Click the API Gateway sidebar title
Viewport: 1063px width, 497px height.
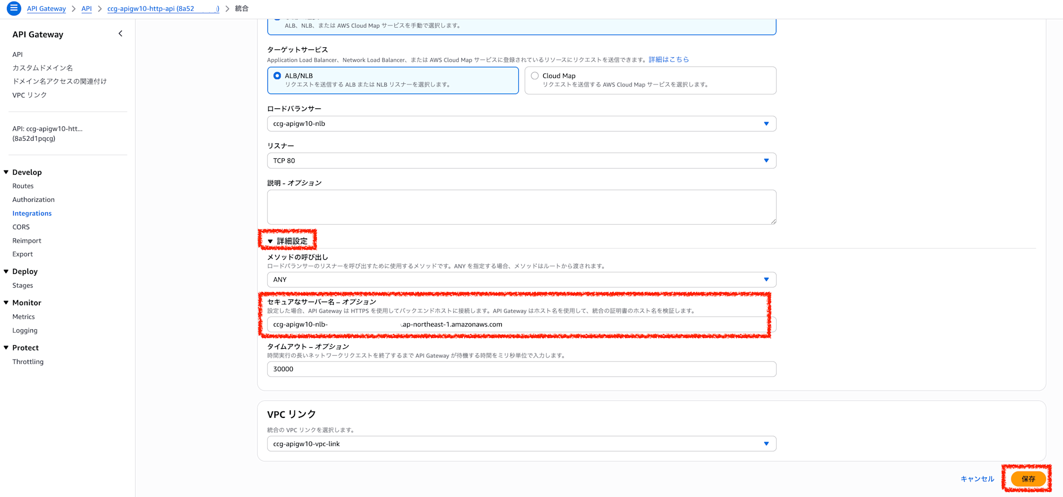[x=38, y=35]
